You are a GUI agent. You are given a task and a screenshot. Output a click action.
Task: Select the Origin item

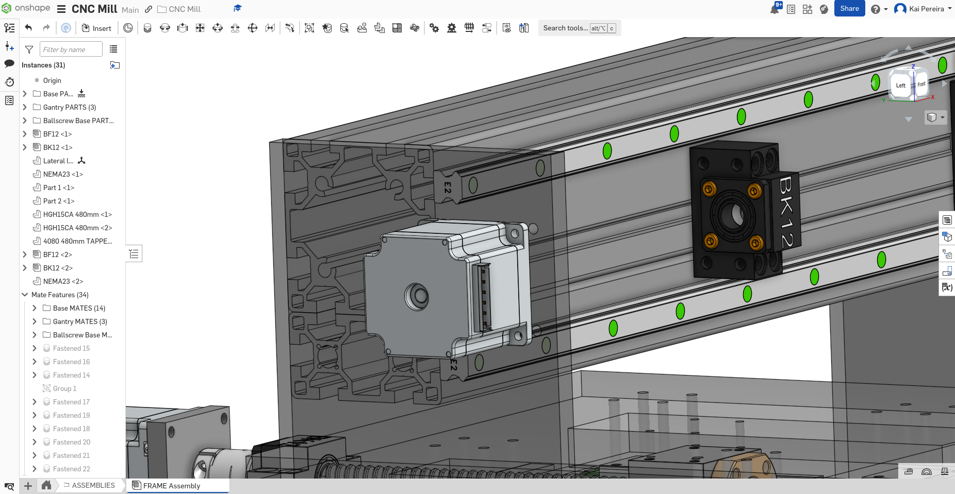52,80
